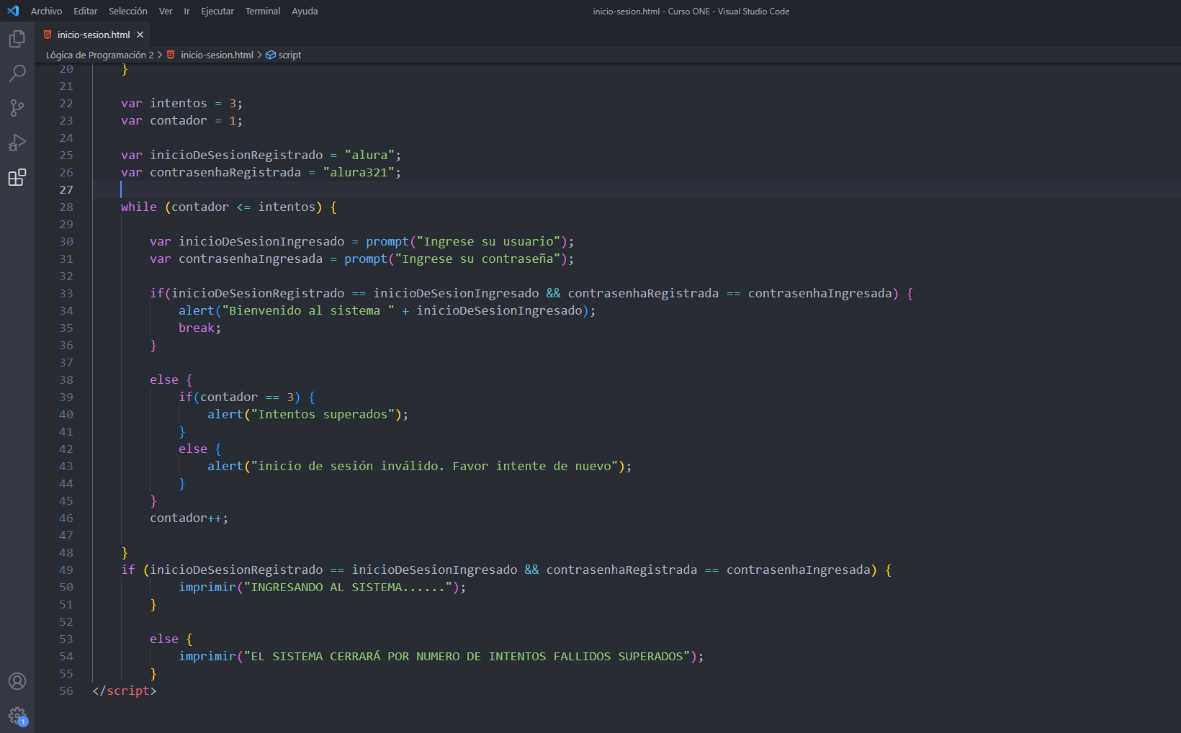Click the "inicio de sesión inválido" alert string
Screen dimensions: 1181x733
point(434,467)
